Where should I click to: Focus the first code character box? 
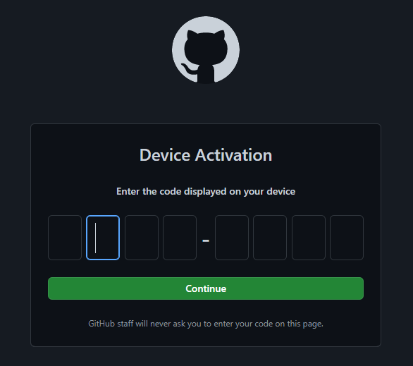[x=65, y=238]
